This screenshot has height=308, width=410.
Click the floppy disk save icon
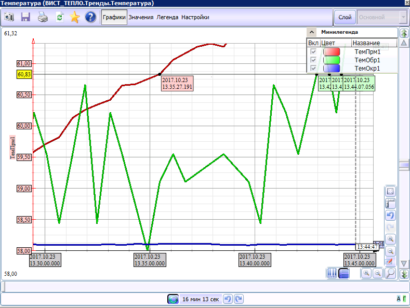[x=25, y=17]
